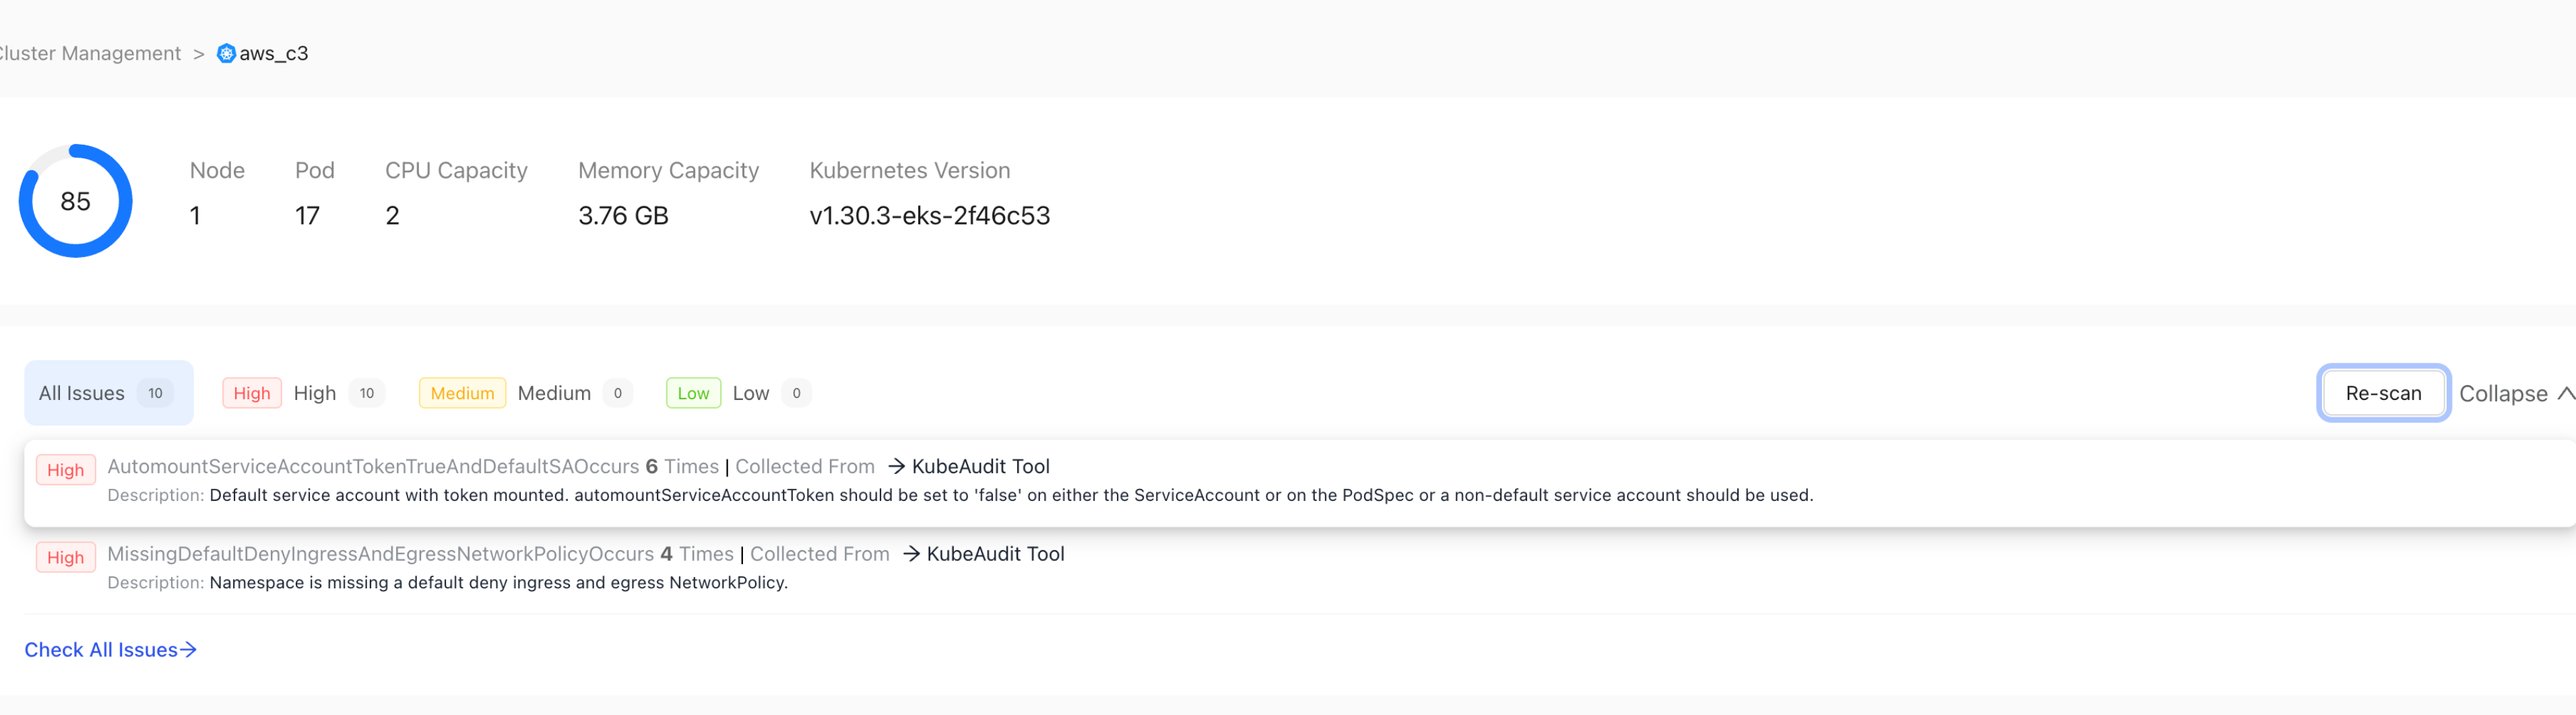The width and height of the screenshot is (2576, 715).
Task: Click High badge on AutomountServiceAccountToken issue
Action: 66,470
